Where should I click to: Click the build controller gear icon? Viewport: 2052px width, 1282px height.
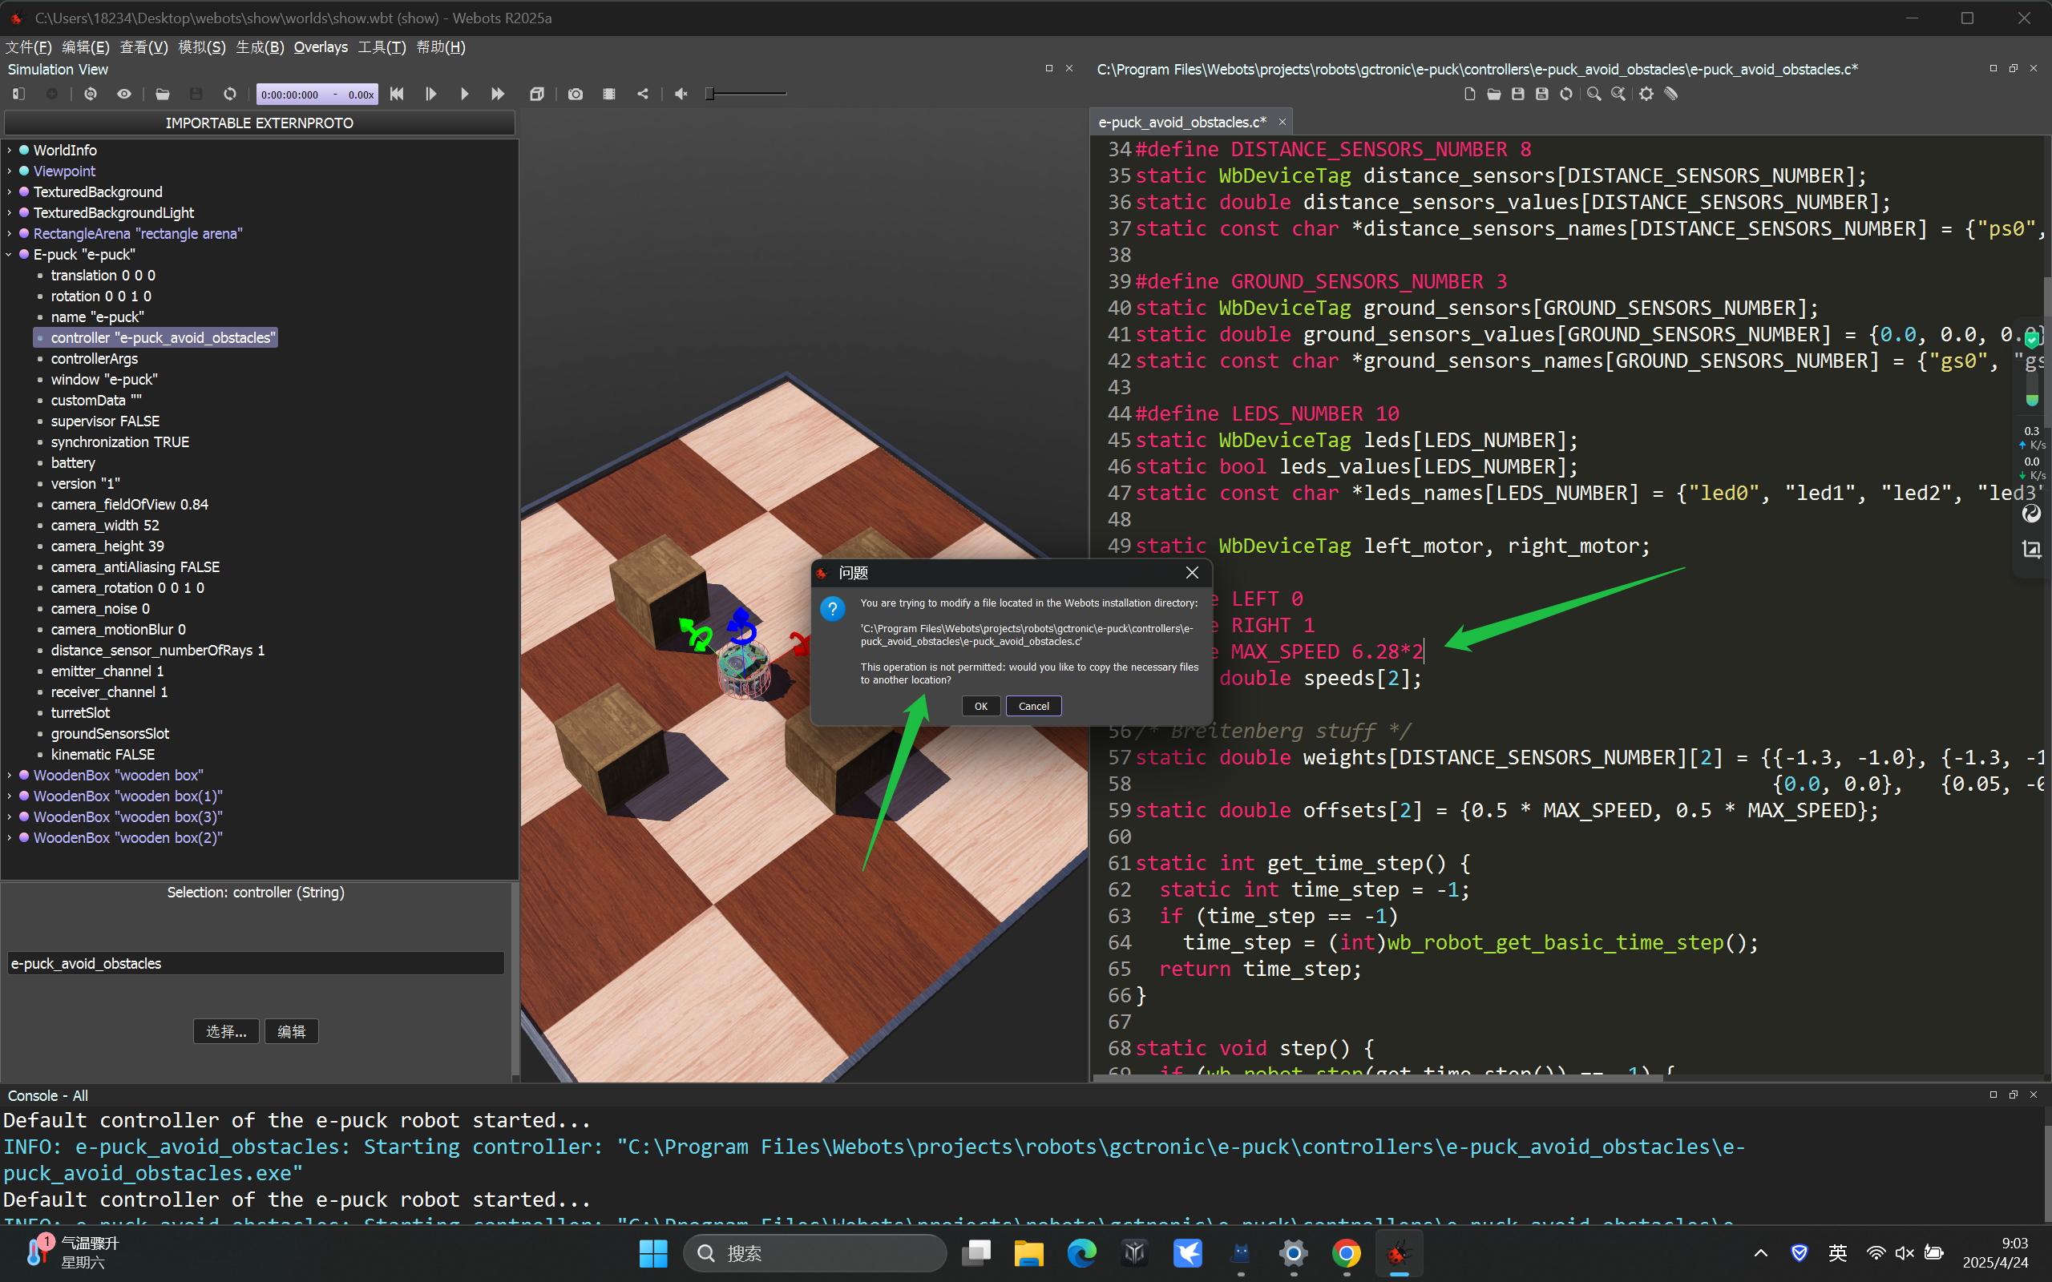1646,94
